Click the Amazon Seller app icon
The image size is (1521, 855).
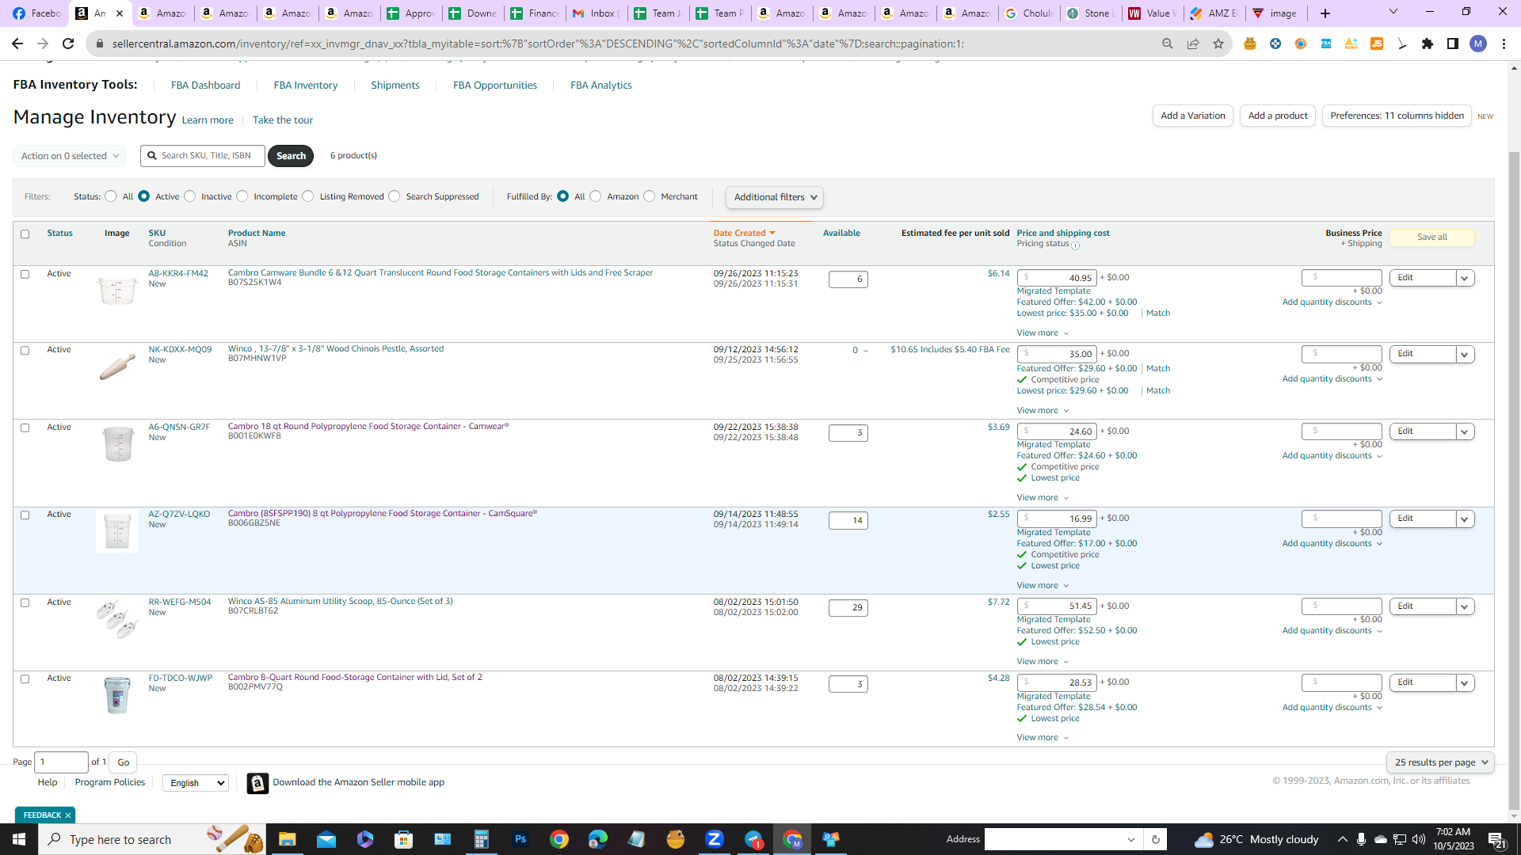click(257, 783)
